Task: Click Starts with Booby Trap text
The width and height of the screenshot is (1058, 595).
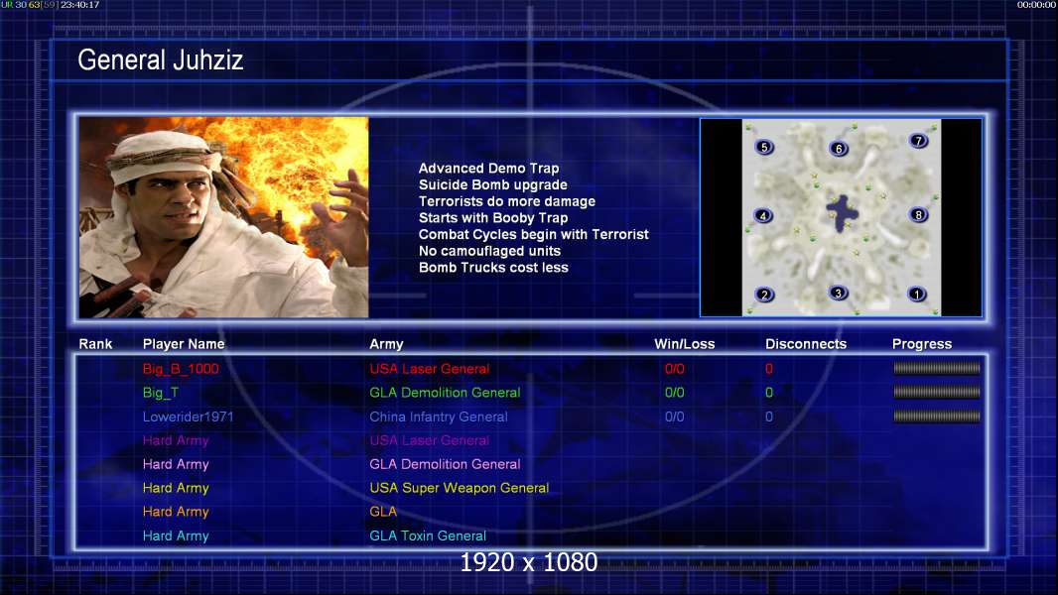Action: point(493,217)
